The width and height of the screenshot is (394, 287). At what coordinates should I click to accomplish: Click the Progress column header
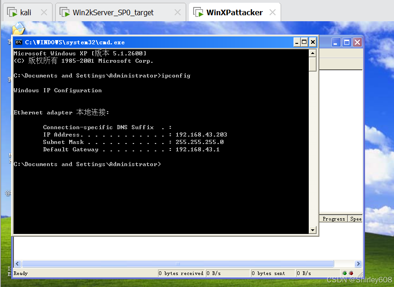pyautogui.click(x=334, y=219)
